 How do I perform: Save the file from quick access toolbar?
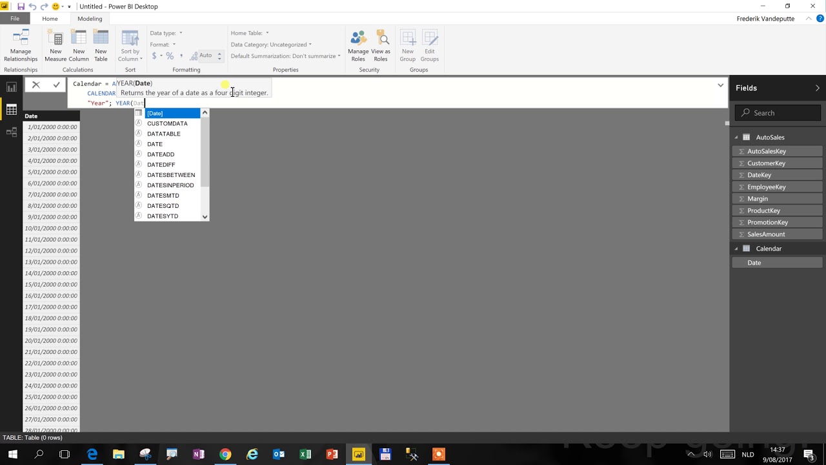[x=21, y=6]
